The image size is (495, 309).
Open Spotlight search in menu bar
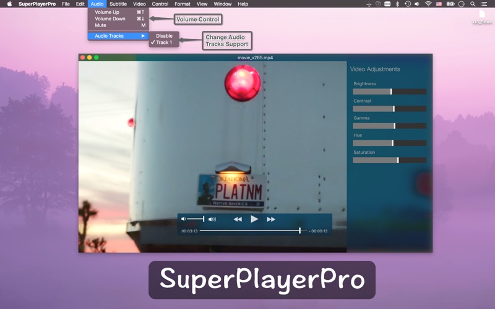tap(473, 4)
